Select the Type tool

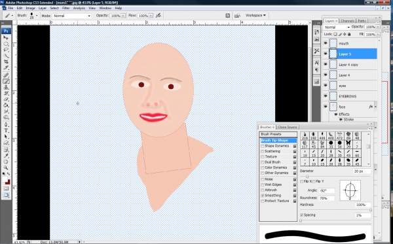[x=6, y=131]
